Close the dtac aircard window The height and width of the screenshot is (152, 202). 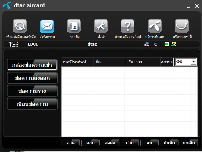point(197,6)
